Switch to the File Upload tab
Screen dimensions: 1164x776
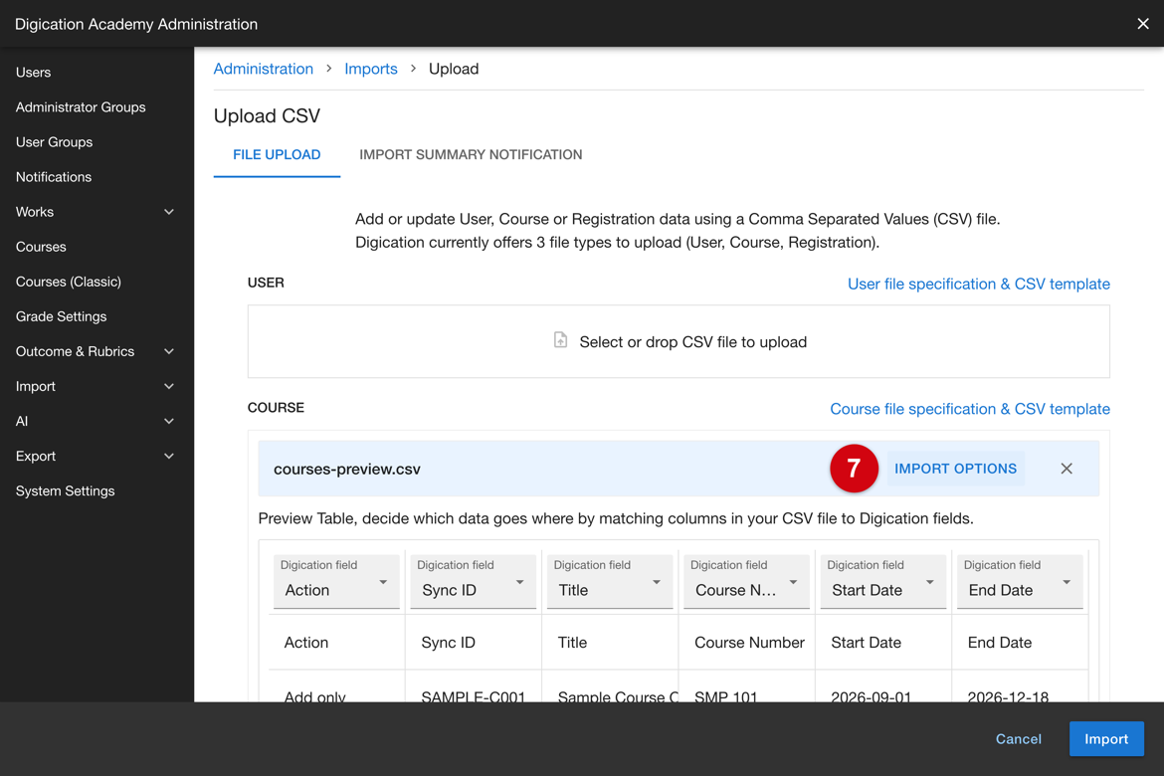(x=277, y=154)
